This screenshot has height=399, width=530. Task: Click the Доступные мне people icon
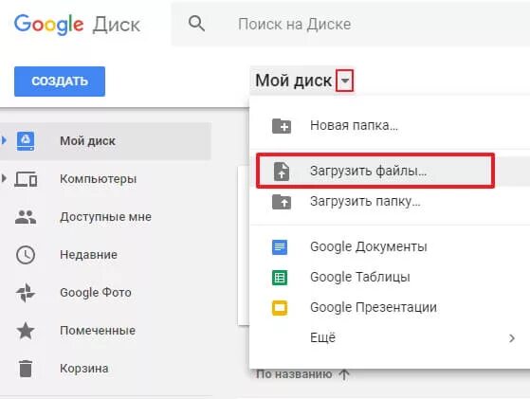click(x=26, y=217)
